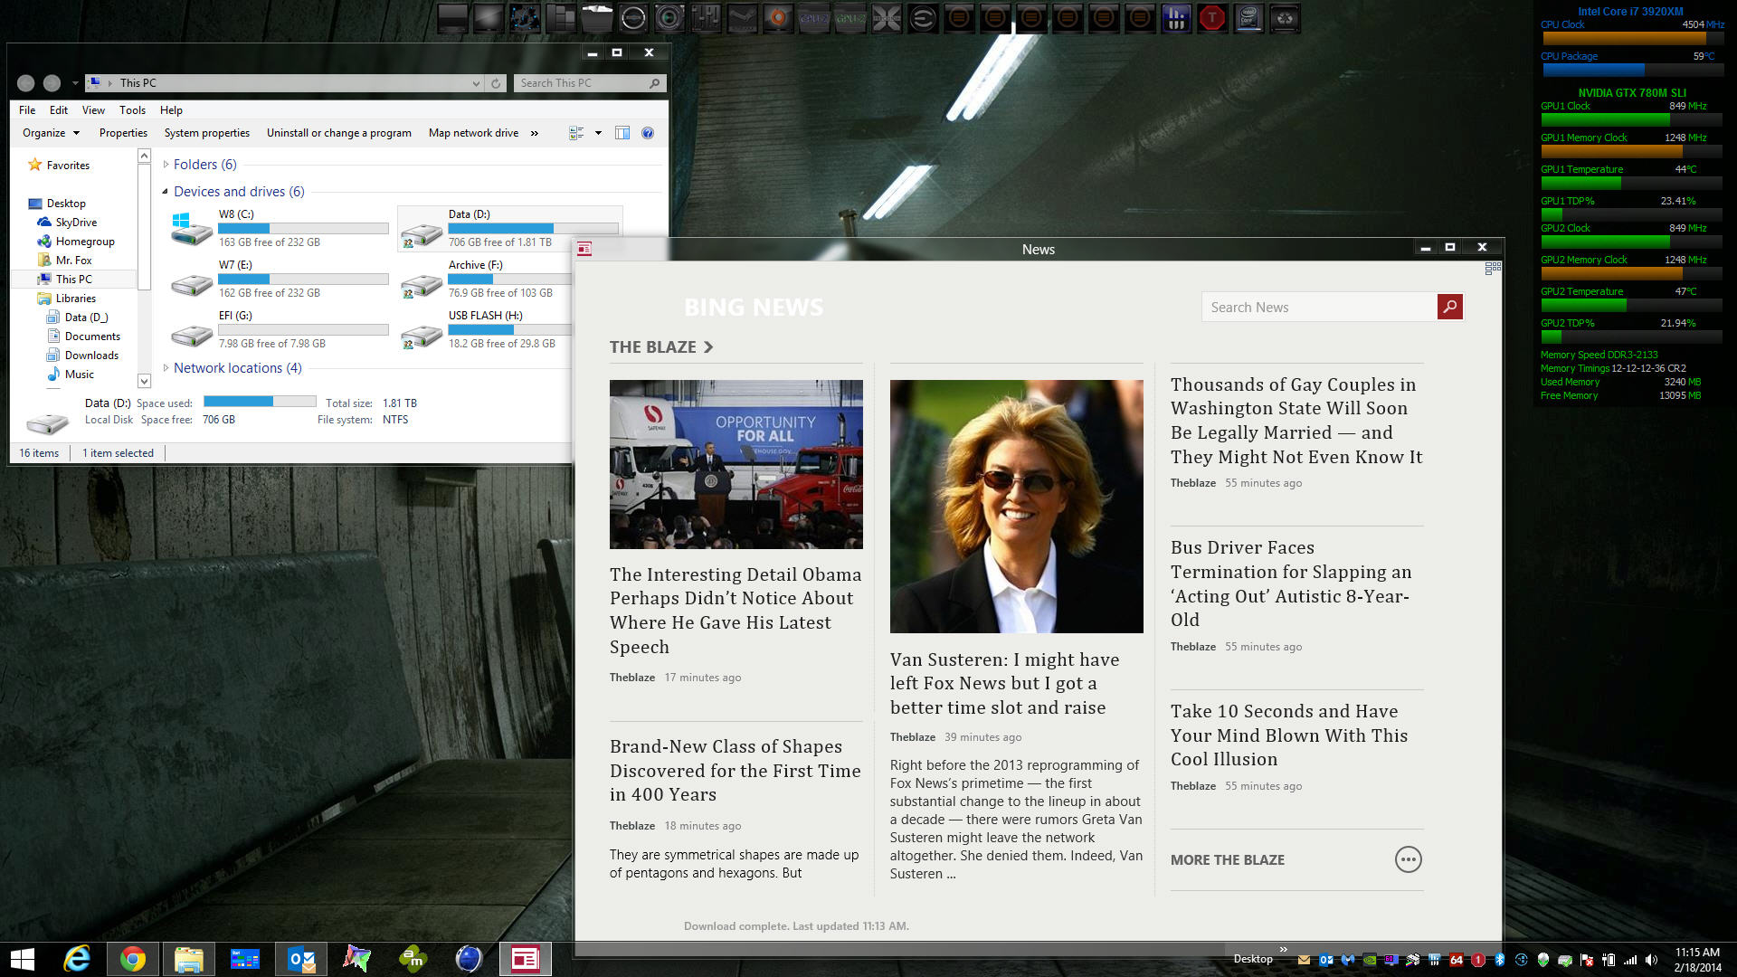Collapse the Devices and drives (6) group
Image resolution: width=1737 pixels, height=977 pixels.
166,192
